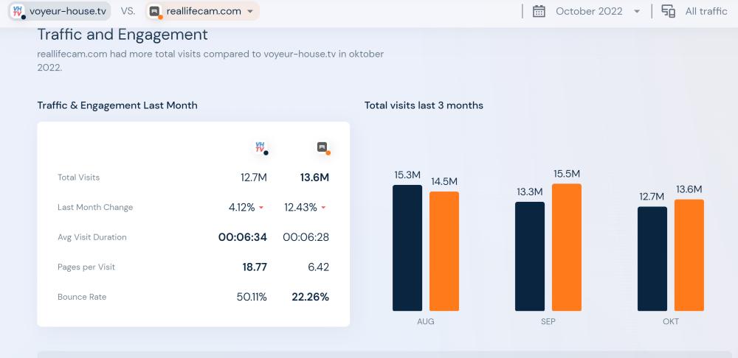This screenshot has width=738, height=358.
Task: Select the voyeur-house.tv site chip
Action: [68, 11]
